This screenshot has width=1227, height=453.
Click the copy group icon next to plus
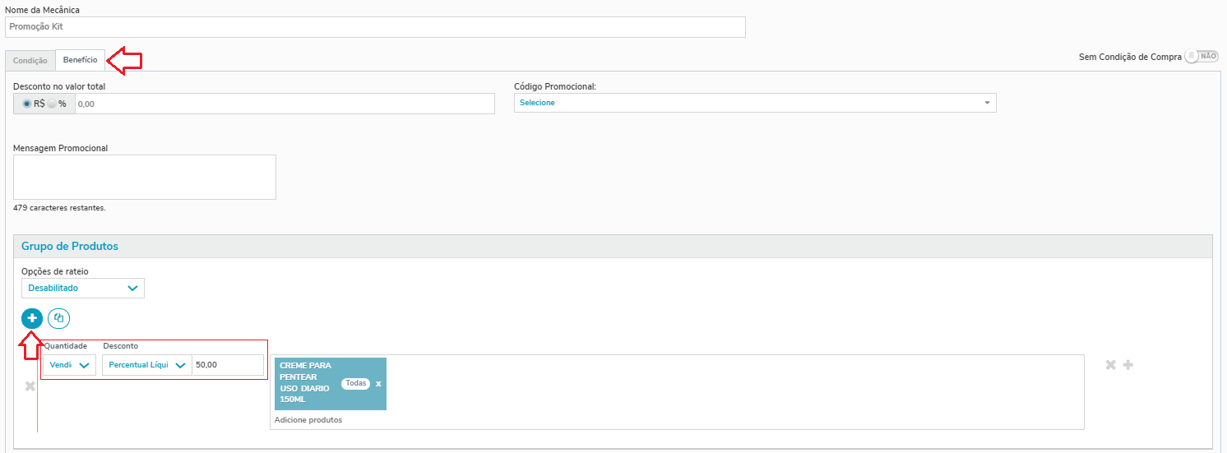[58, 318]
